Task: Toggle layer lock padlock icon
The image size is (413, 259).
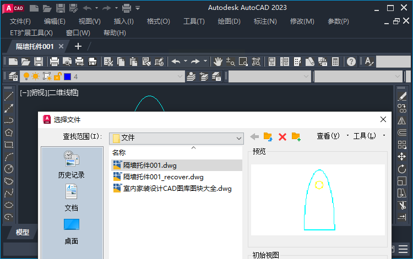Action: point(57,76)
